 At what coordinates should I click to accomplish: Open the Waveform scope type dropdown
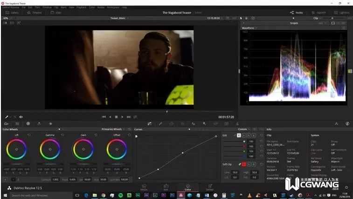(x=249, y=28)
